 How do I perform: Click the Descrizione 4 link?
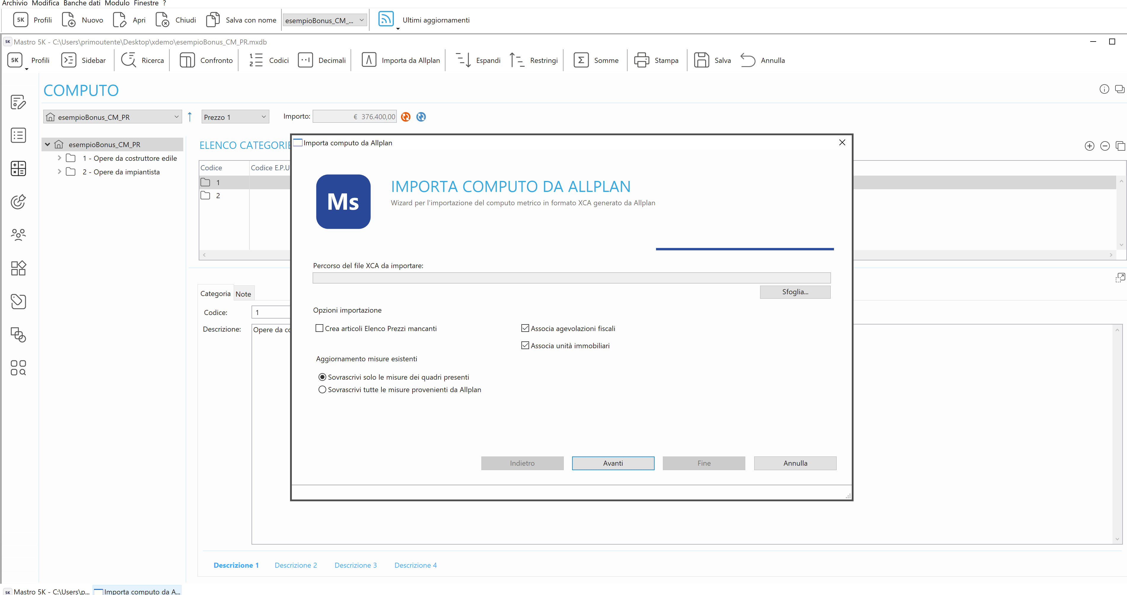point(416,565)
